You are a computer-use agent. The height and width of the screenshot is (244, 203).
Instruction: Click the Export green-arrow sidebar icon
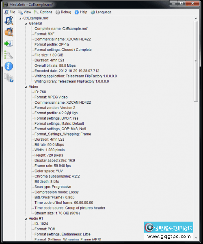9,44
